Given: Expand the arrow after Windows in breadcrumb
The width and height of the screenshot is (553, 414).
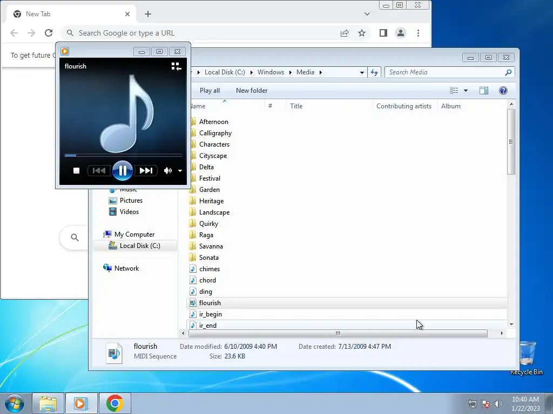Looking at the screenshot, I should coord(290,72).
